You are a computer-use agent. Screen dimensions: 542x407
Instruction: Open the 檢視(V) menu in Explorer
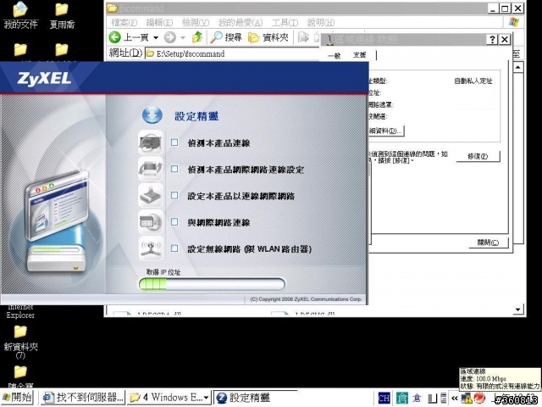(196, 23)
